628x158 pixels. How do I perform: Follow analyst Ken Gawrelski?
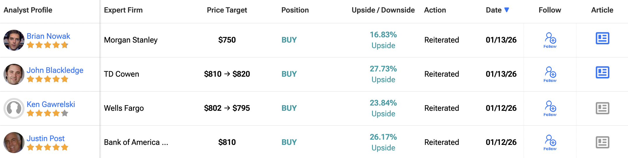click(x=550, y=108)
